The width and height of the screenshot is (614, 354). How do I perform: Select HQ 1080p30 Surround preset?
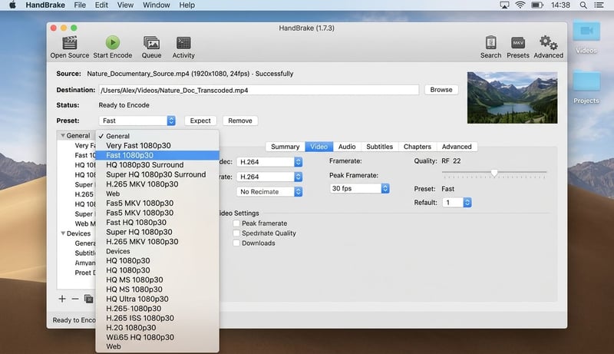tap(157, 165)
